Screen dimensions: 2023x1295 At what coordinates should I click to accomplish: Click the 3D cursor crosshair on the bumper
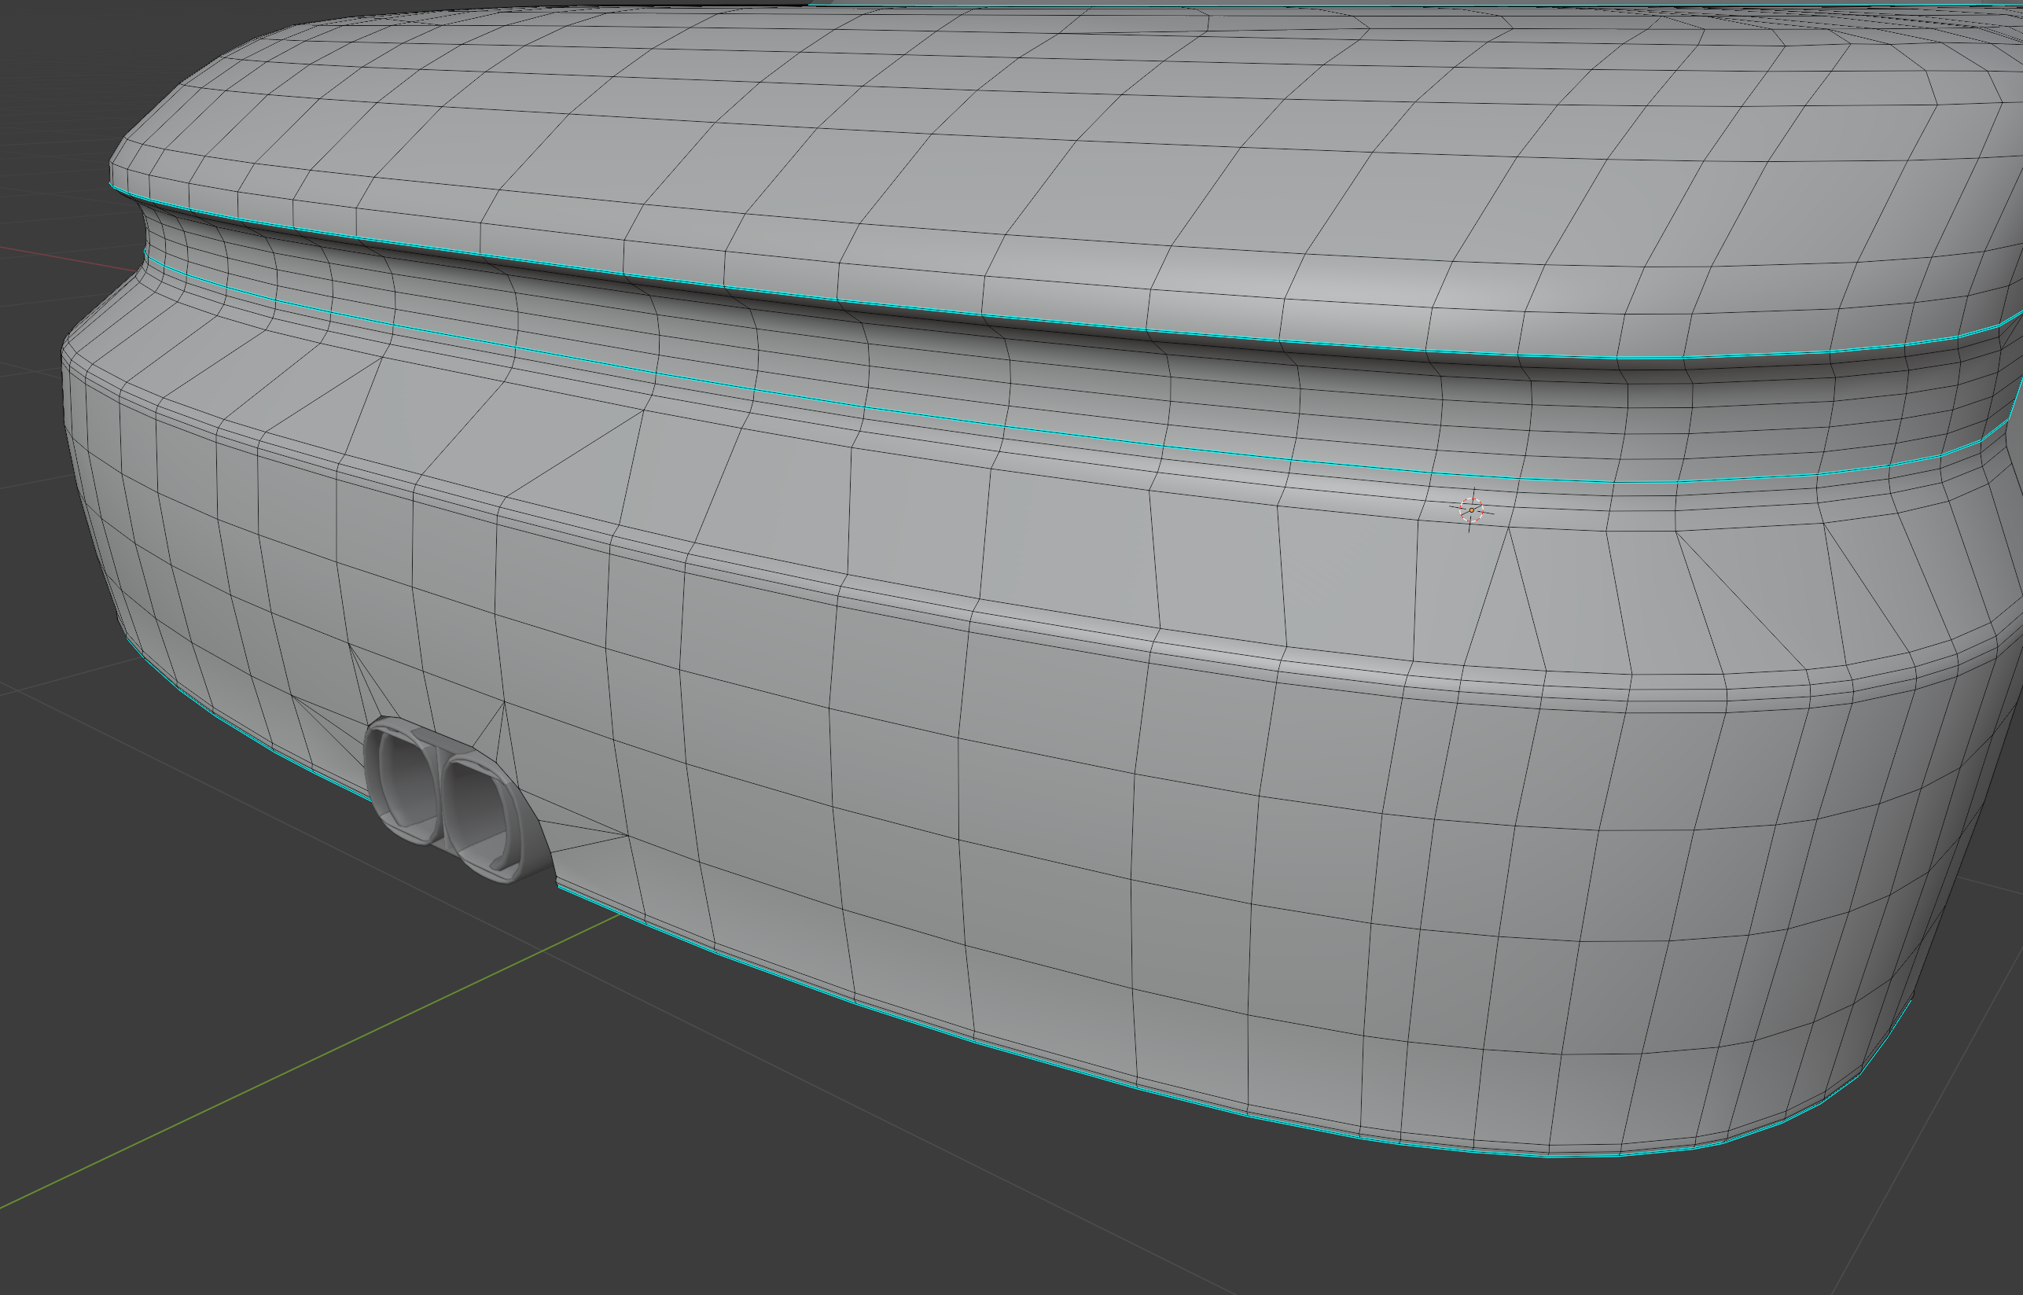click(x=1471, y=510)
